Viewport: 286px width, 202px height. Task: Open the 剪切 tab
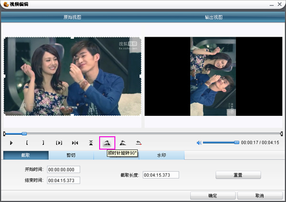pyautogui.click(x=71, y=155)
